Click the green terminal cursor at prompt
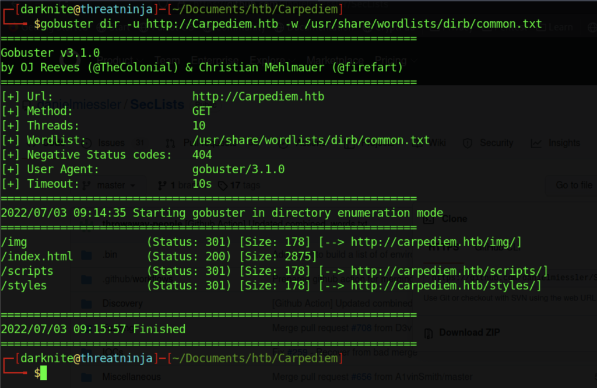The width and height of the screenshot is (597, 388). tap(43, 373)
